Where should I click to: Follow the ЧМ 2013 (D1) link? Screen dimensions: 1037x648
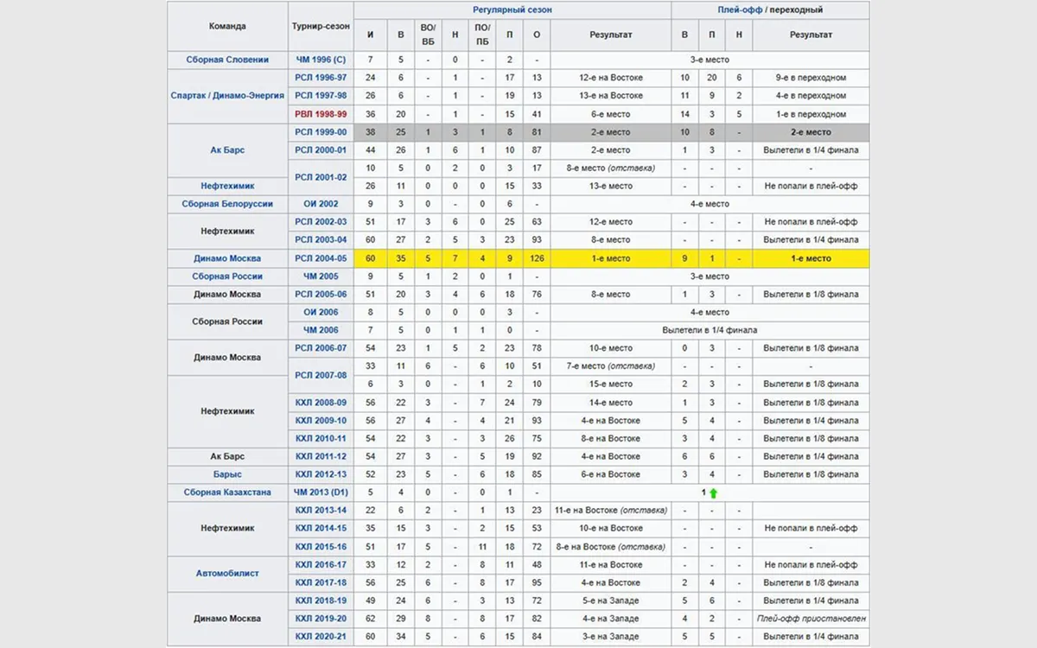[x=321, y=492]
